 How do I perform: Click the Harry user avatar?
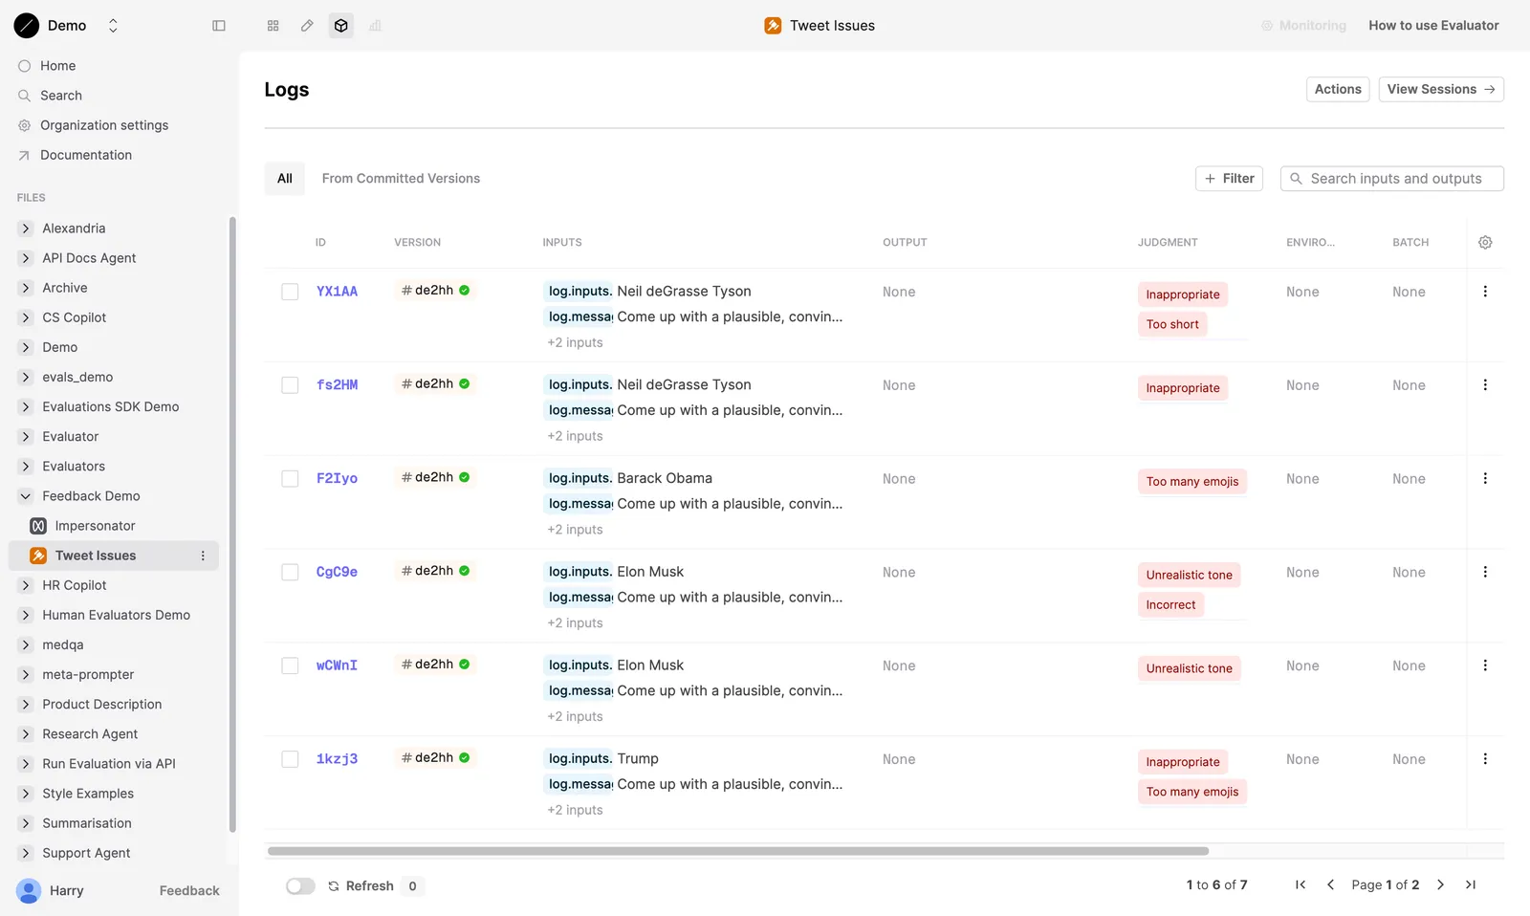pos(29,891)
